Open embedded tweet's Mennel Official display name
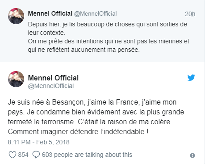The height and width of the screenshot is (164, 205). (53, 78)
